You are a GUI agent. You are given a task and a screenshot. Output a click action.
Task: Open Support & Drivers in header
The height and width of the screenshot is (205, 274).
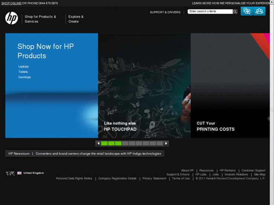click(165, 12)
